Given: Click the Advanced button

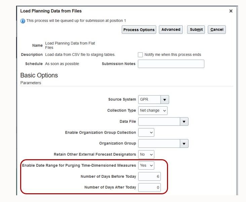Looking at the screenshot, I should (171, 30).
